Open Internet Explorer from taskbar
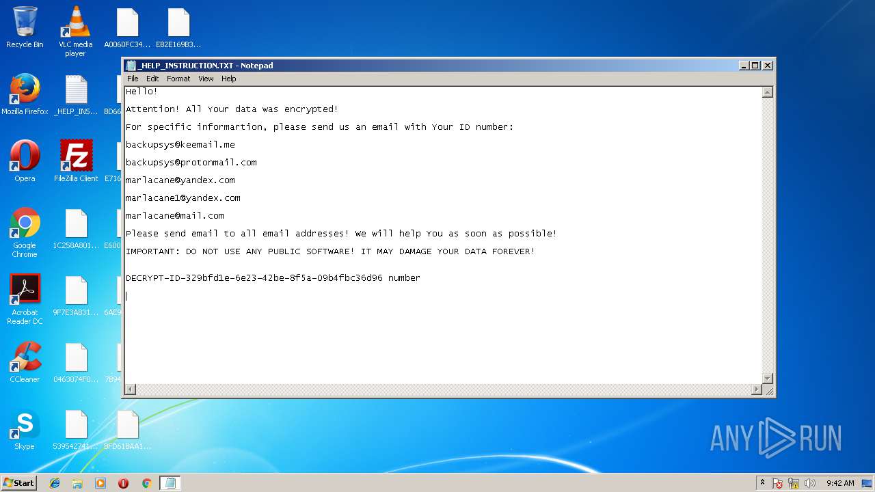 tap(55, 483)
